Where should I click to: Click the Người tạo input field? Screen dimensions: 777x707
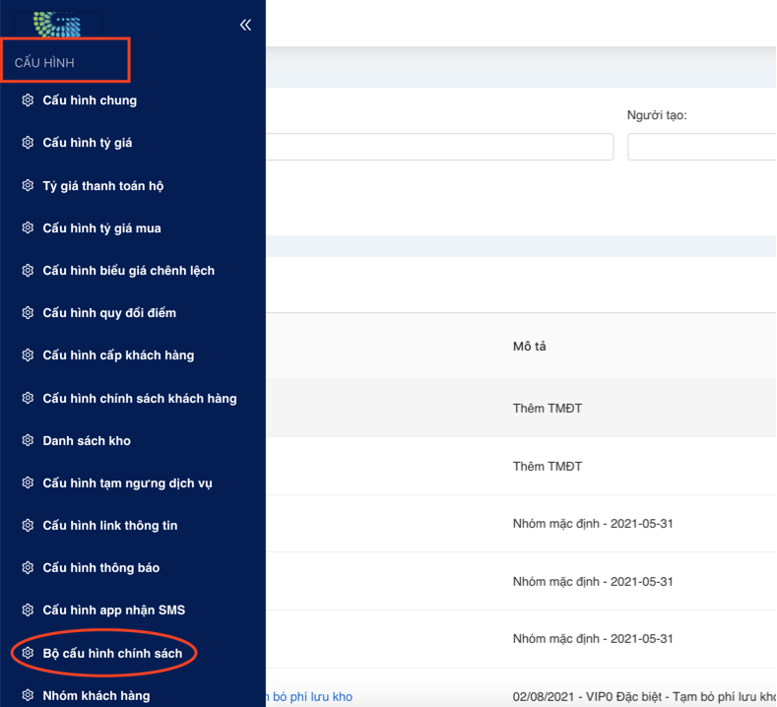click(701, 148)
